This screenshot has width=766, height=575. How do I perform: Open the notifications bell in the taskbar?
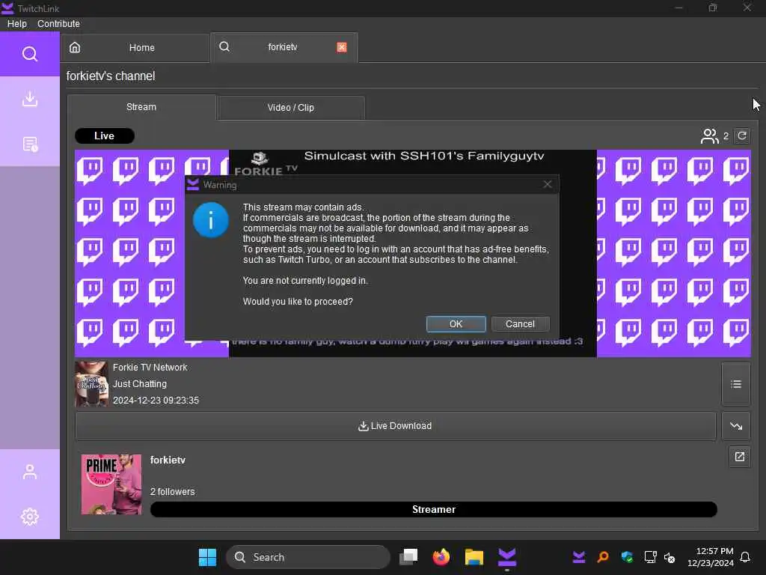tap(745, 557)
